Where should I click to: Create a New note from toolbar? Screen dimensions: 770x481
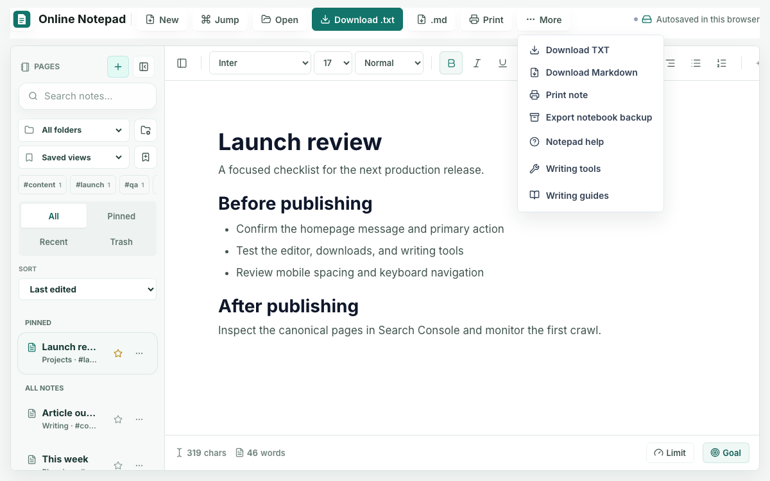(x=162, y=19)
